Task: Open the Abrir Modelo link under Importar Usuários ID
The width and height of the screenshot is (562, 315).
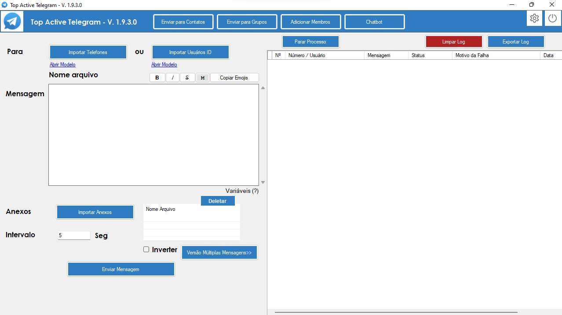Action: [164, 65]
